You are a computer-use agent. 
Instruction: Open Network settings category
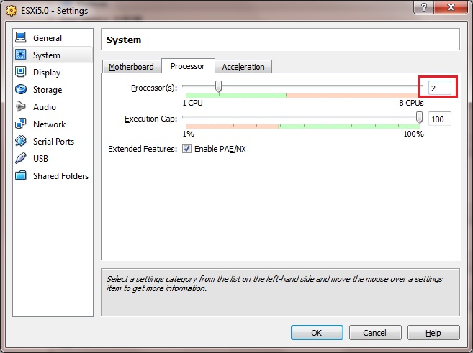pyautogui.click(x=49, y=124)
